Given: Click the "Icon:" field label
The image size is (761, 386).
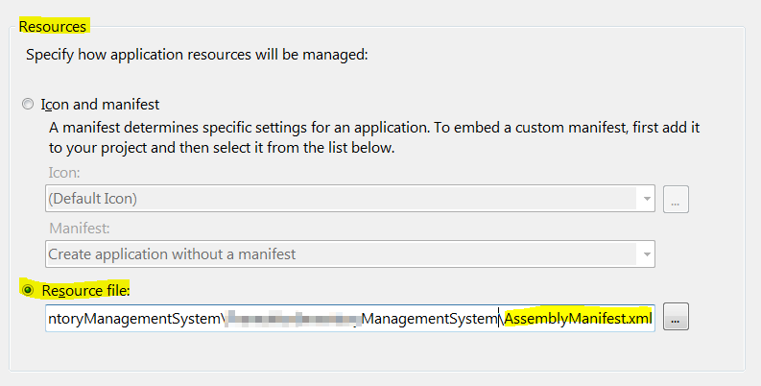Looking at the screenshot, I should click(62, 175).
